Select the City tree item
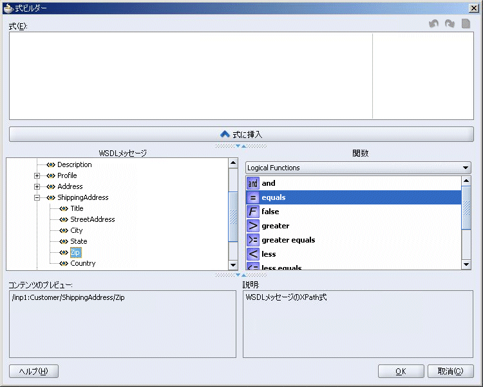 [x=77, y=230]
